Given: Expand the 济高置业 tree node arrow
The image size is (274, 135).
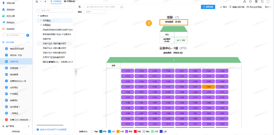Looking at the screenshot, I should pyautogui.click(x=41, y=20).
